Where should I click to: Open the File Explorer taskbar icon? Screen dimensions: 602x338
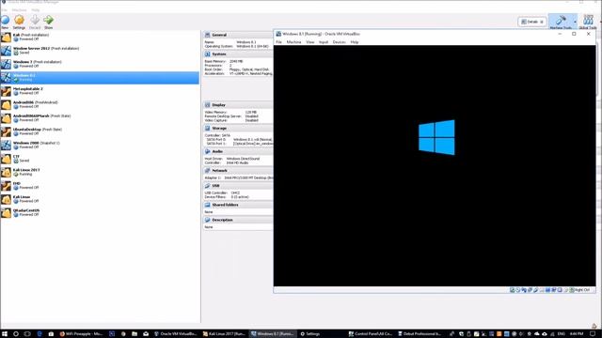tap(134, 334)
